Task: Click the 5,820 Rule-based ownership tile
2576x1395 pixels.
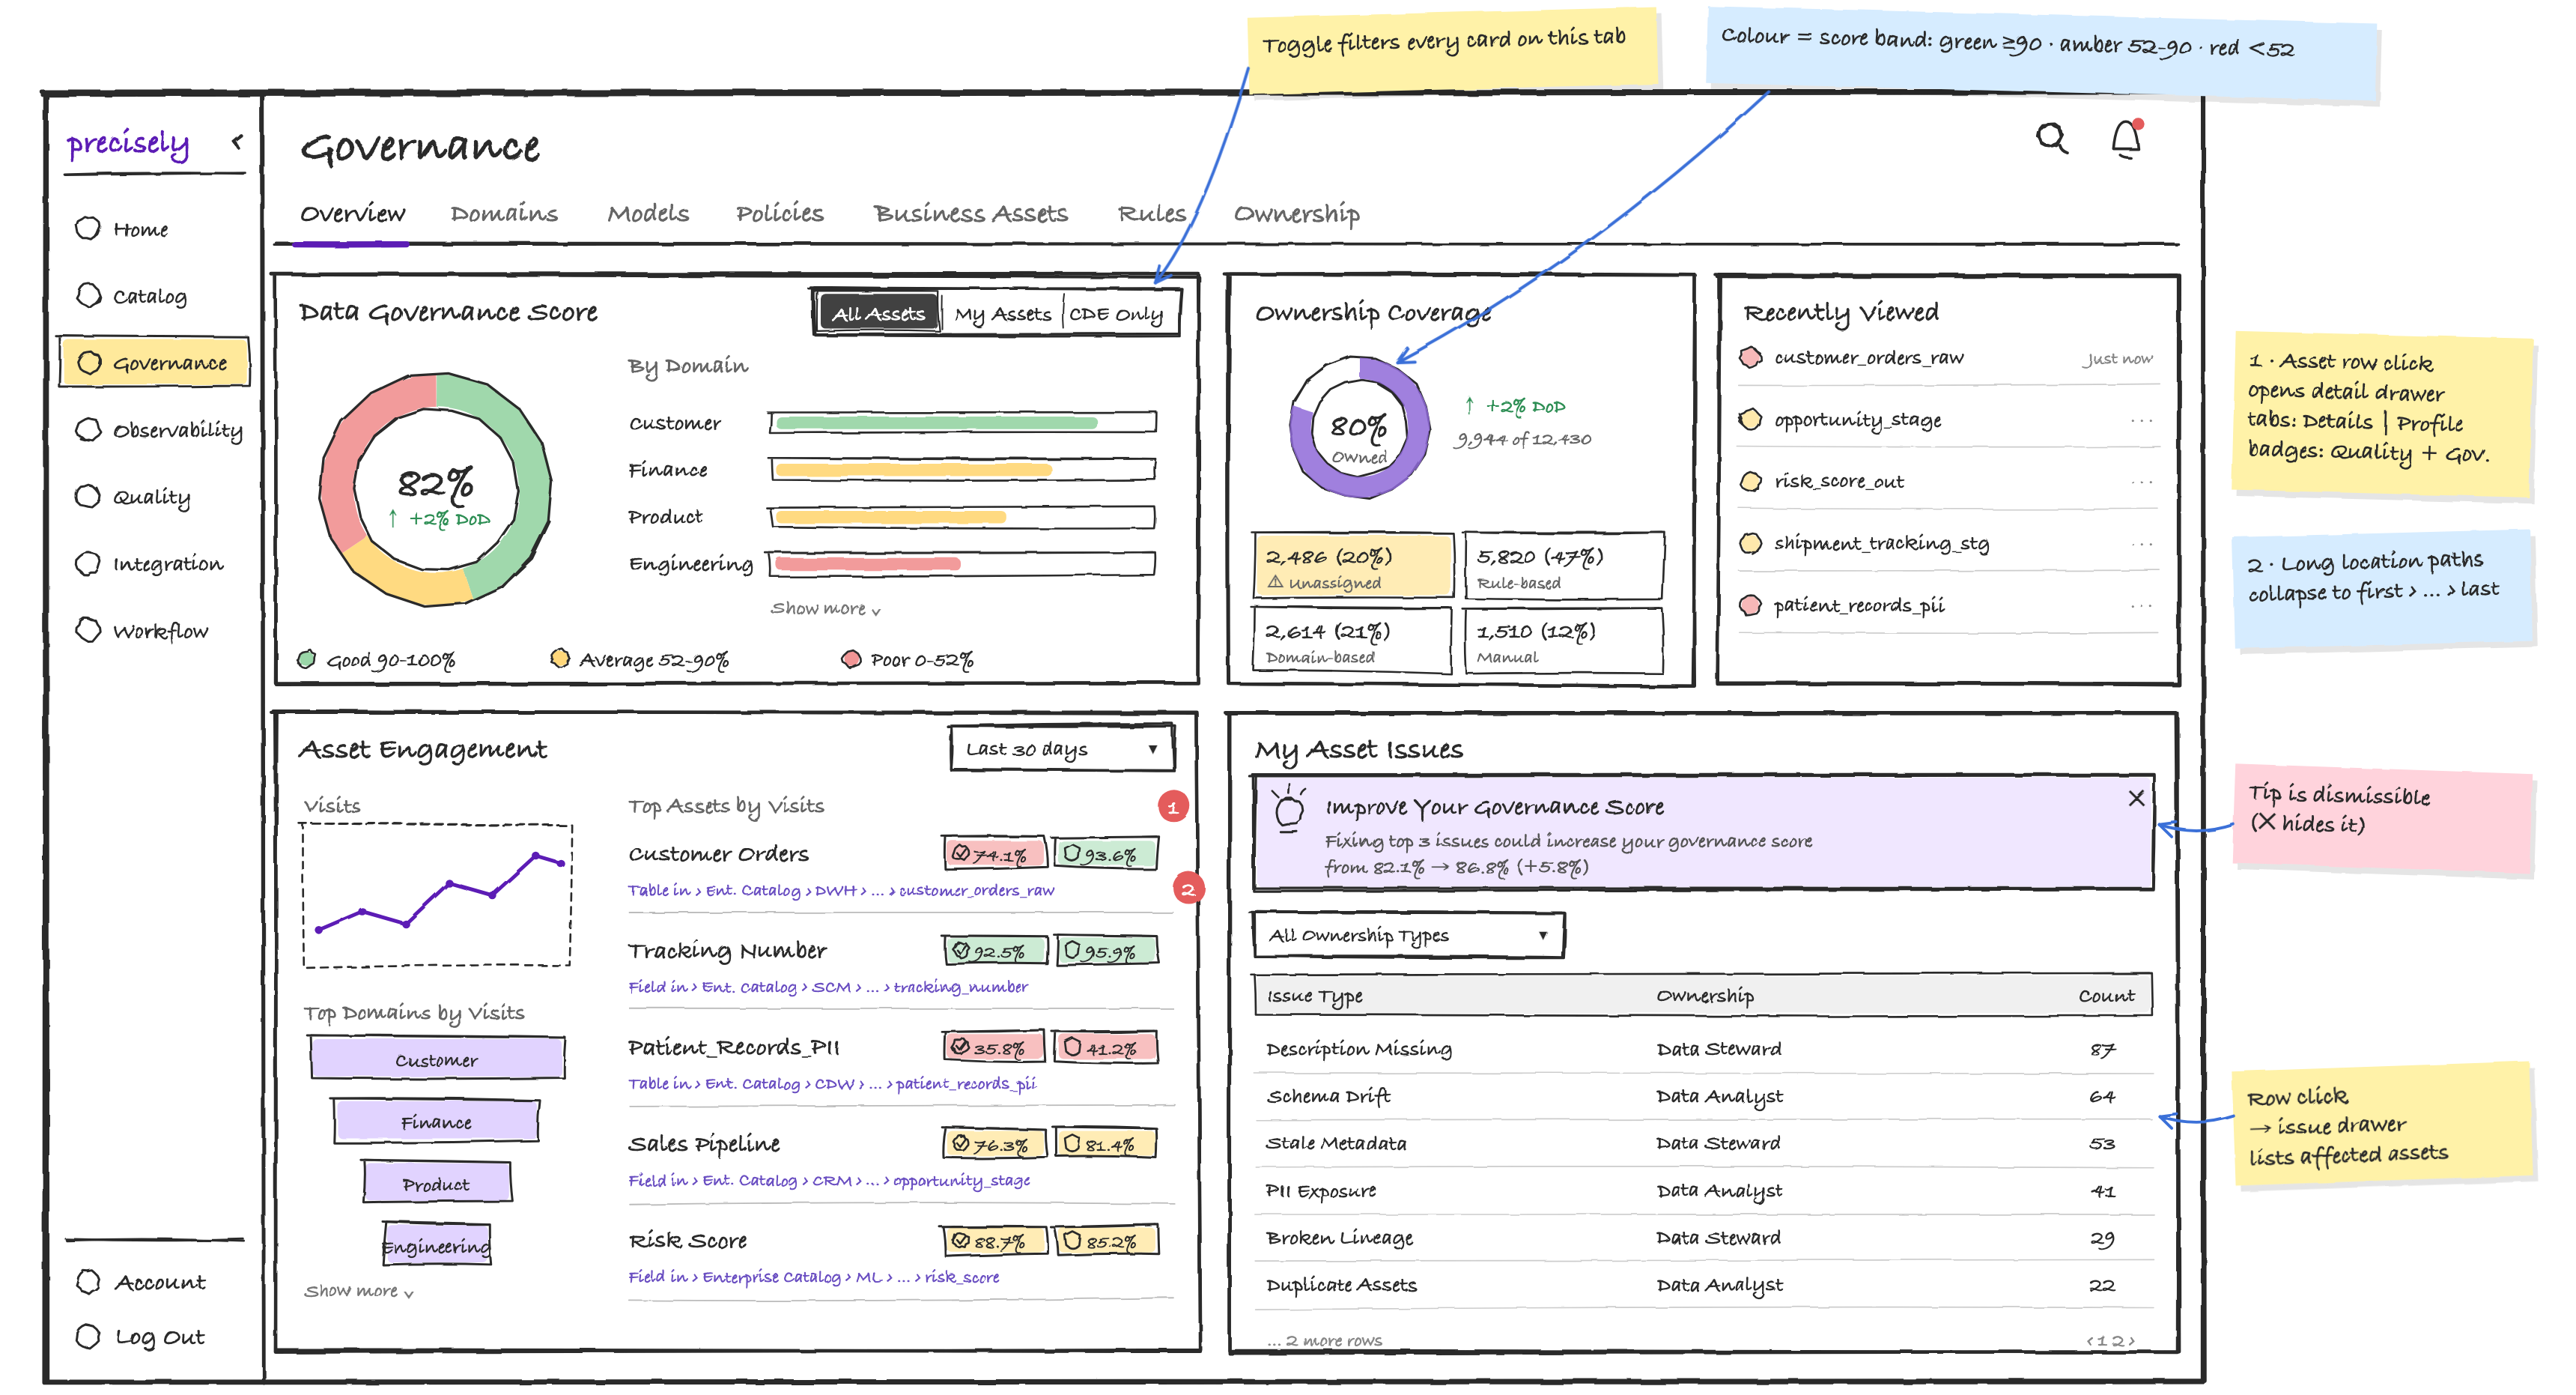Action: tap(1563, 566)
